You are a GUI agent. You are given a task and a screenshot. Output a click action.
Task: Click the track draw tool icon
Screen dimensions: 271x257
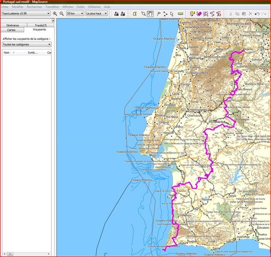(x=192, y=14)
